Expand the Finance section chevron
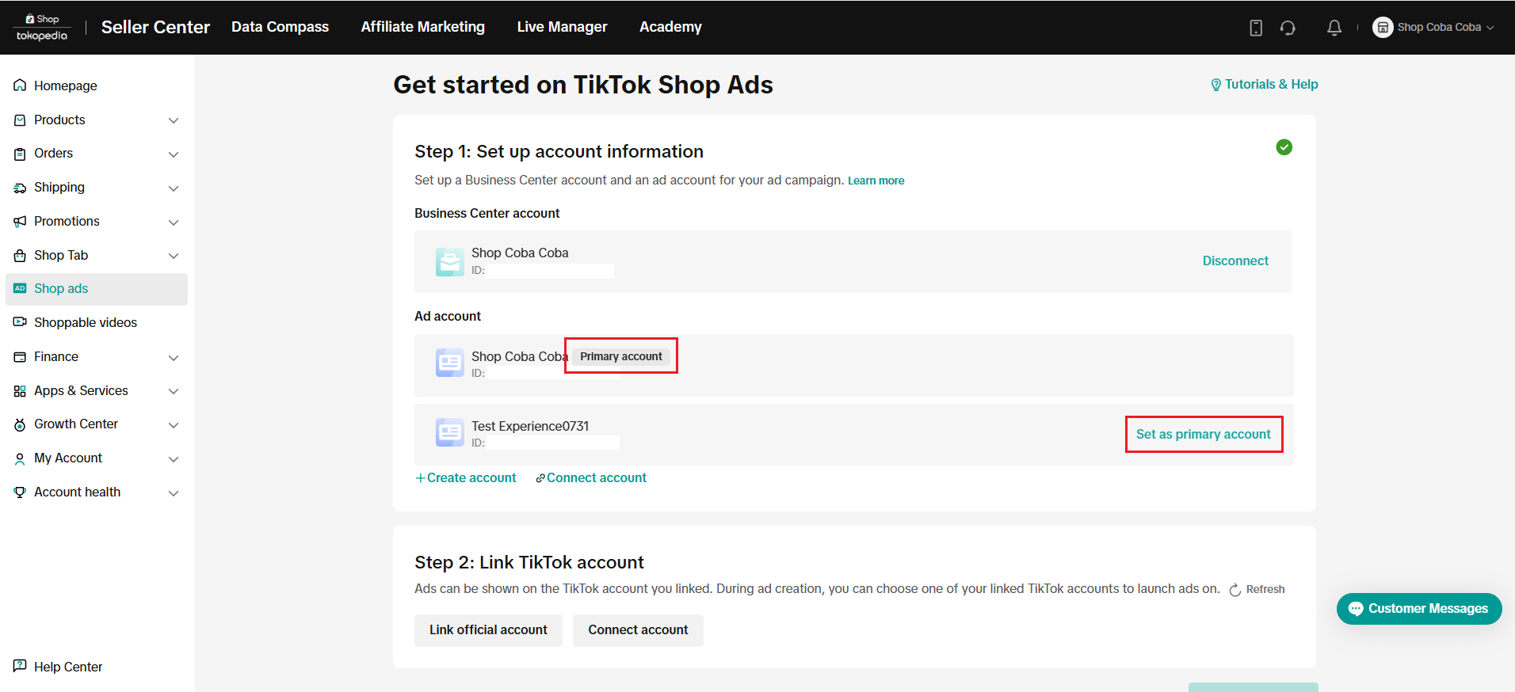The image size is (1515, 692). [174, 358]
